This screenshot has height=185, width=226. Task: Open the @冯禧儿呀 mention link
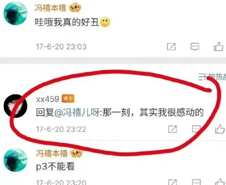coord(77,113)
